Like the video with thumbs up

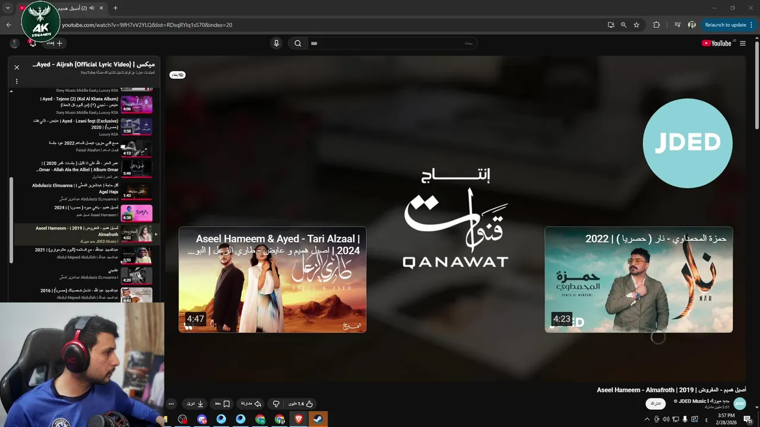click(x=301, y=404)
